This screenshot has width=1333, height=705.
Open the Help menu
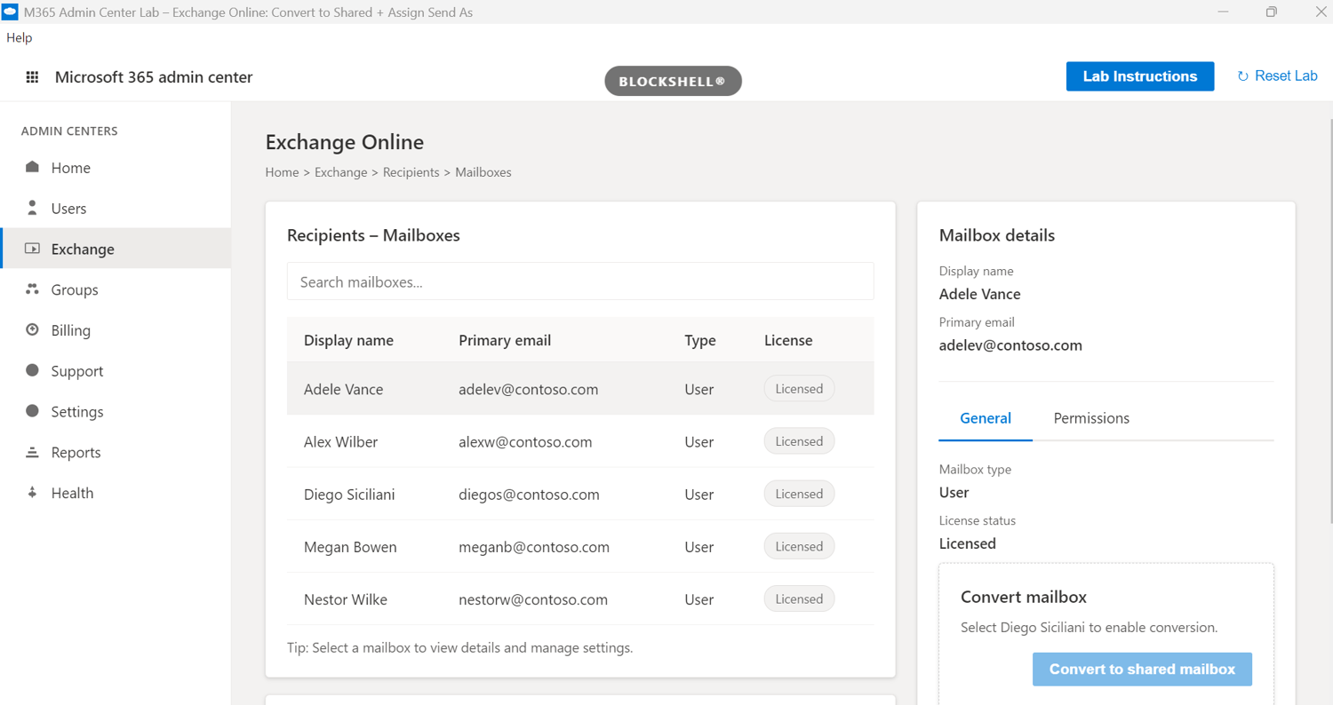(x=19, y=37)
